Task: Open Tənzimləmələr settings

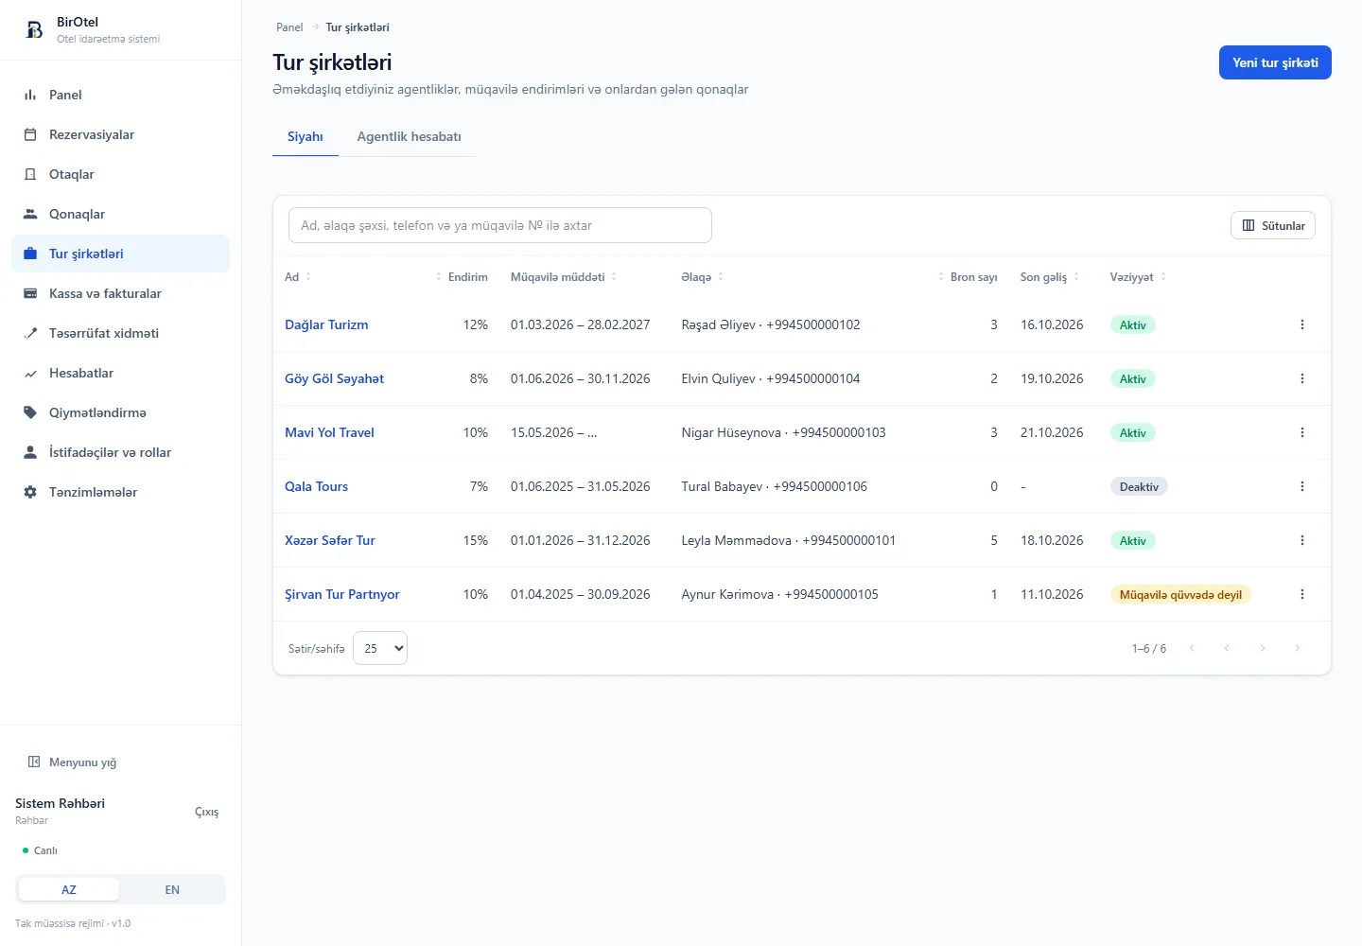Action: 120,492
